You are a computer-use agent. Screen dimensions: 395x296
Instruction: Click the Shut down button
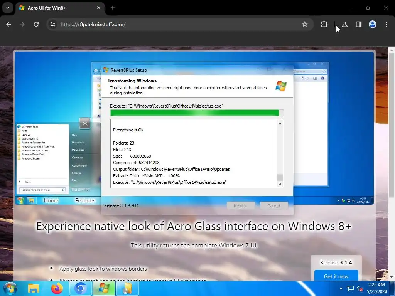78,190
